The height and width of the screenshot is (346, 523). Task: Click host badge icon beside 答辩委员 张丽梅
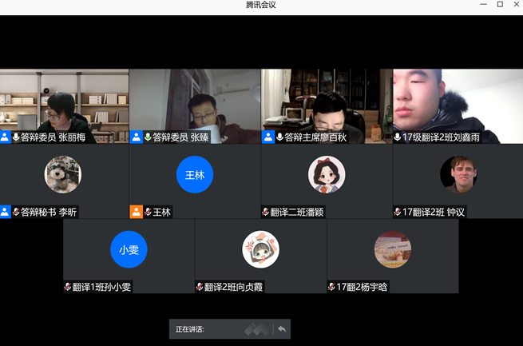point(5,137)
